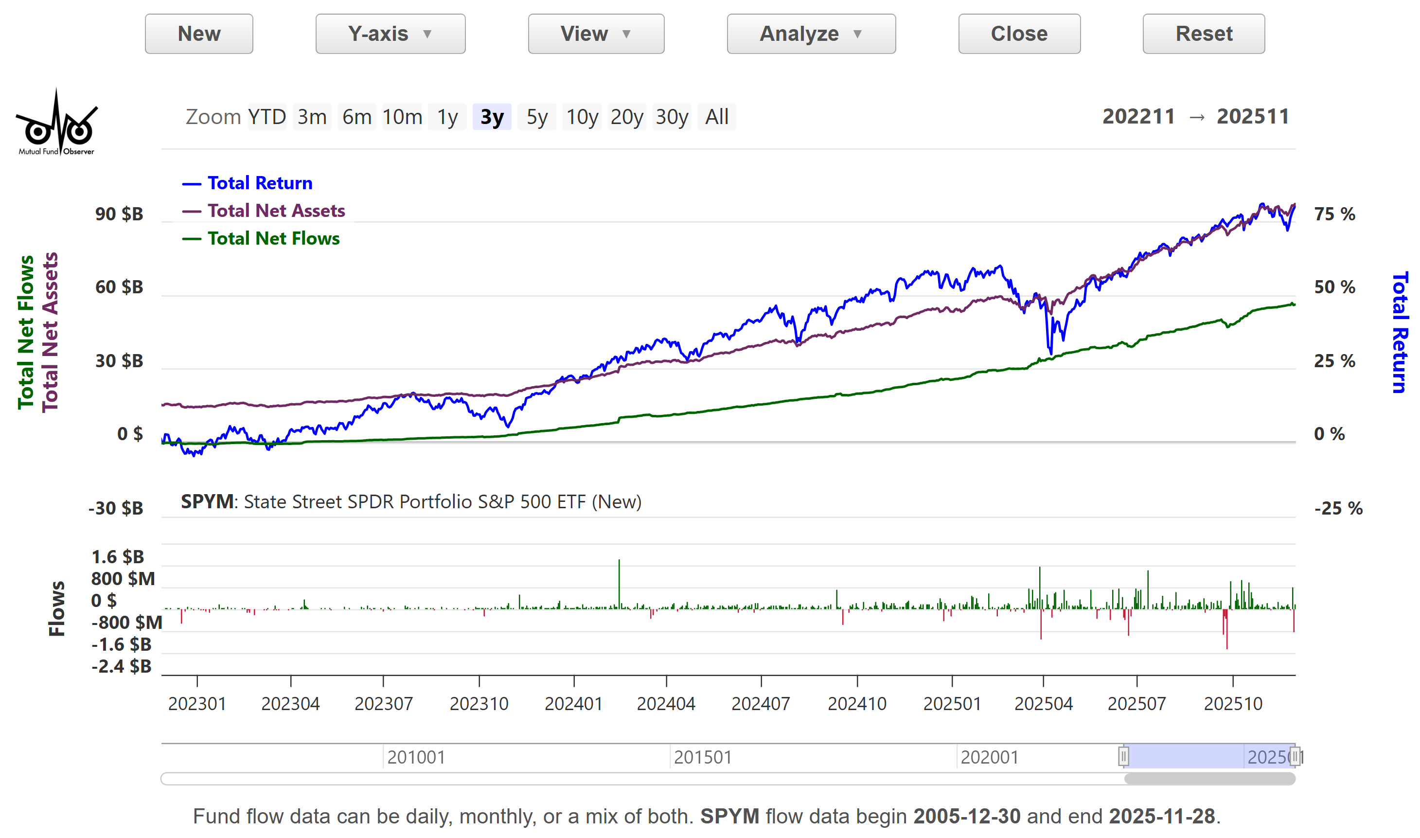Click the right navigator range handle
The image size is (1420, 838).
pos(1295,756)
